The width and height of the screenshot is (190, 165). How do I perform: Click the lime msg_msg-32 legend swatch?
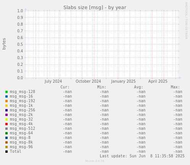6,119
